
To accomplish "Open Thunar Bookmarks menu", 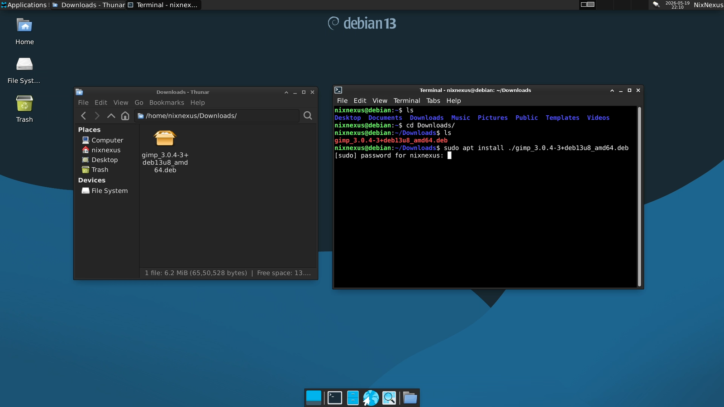I will coord(167,103).
